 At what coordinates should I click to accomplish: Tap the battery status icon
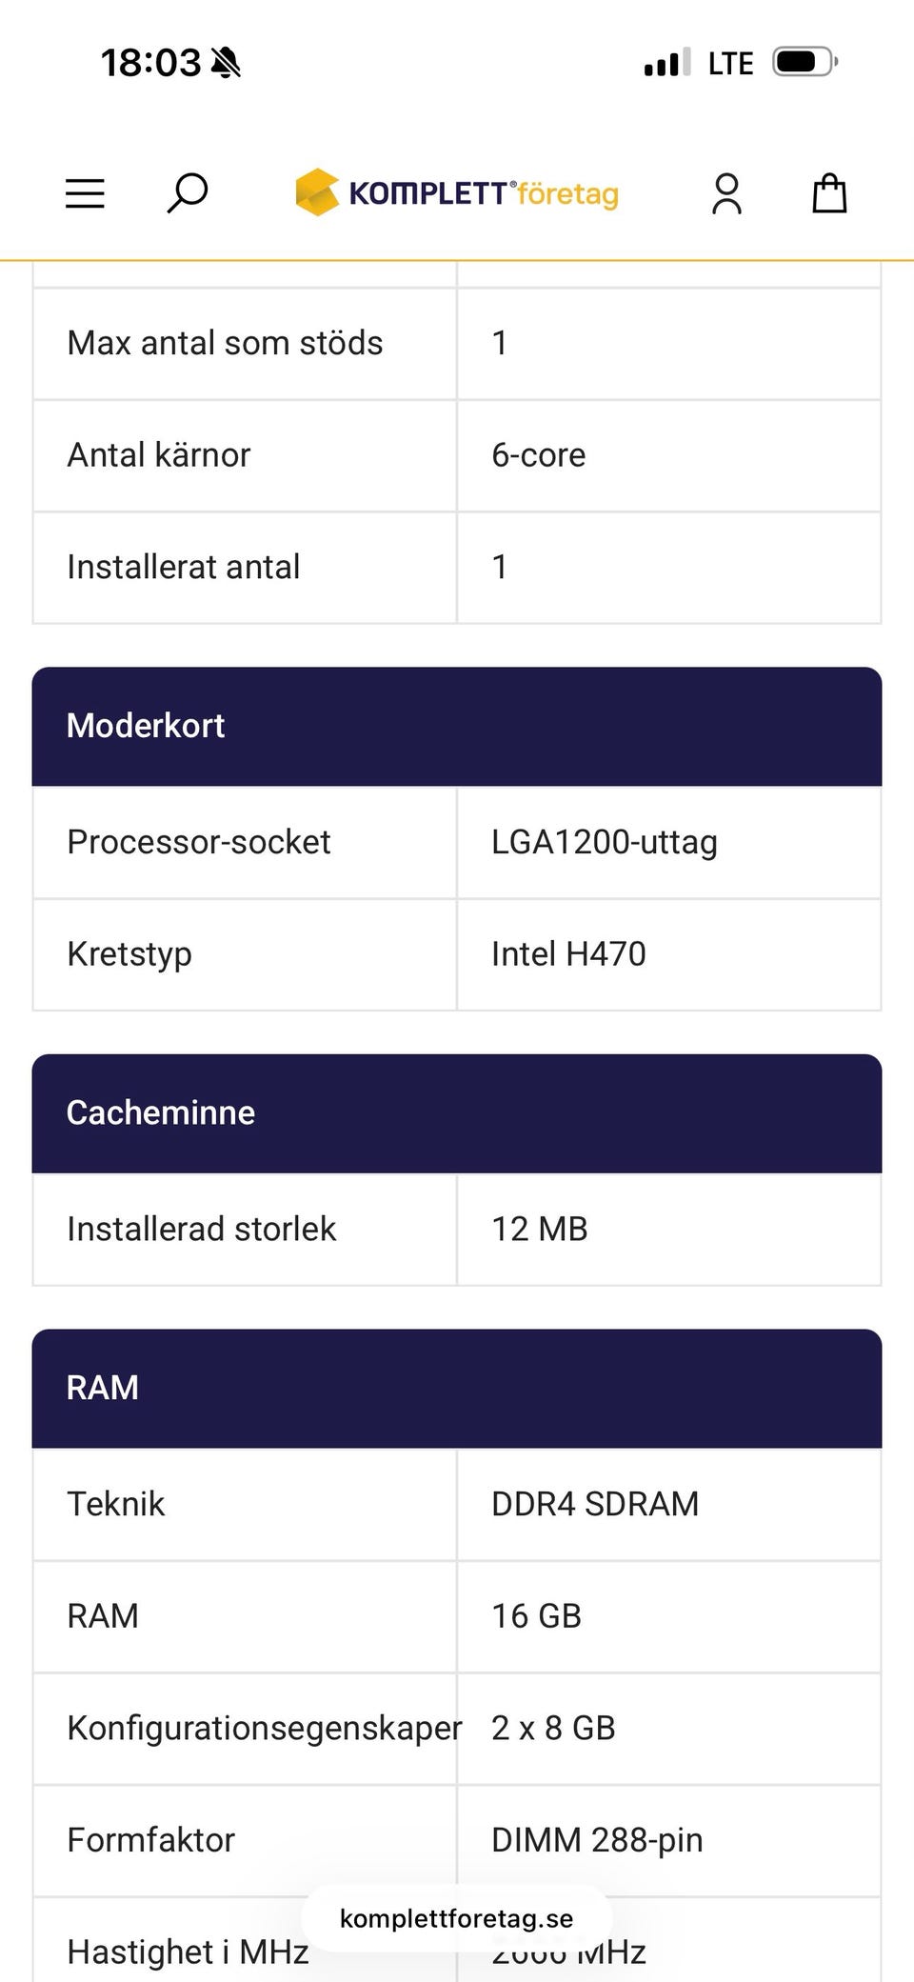(805, 63)
